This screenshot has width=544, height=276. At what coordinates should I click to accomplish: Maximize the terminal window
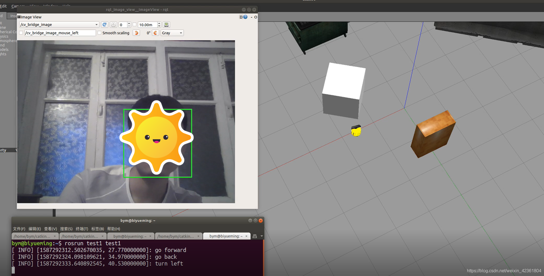[x=255, y=220]
